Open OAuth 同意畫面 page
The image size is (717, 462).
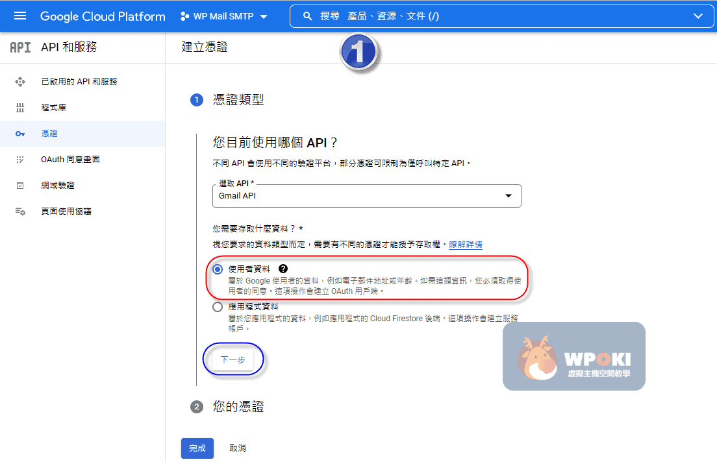pos(82,160)
